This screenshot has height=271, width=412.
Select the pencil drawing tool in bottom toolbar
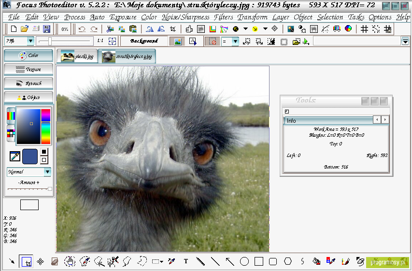click(x=200, y=261)
